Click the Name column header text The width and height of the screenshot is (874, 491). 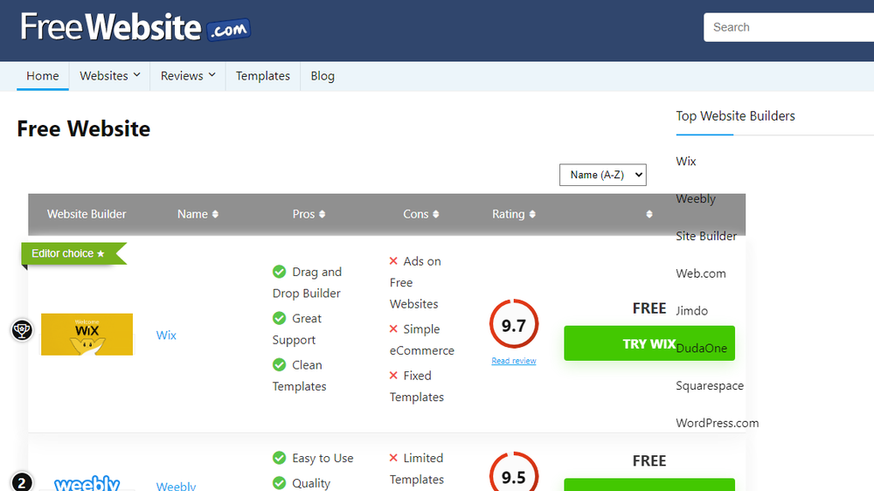pos(192,214)
